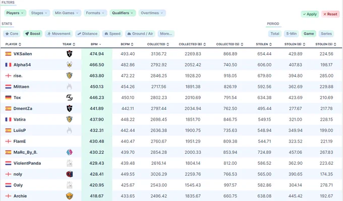Viewport: 343px width, 201px height.
Task: Open the Overtimes filter dropdown
Action: pyautogui.click(x=152, y=13)
